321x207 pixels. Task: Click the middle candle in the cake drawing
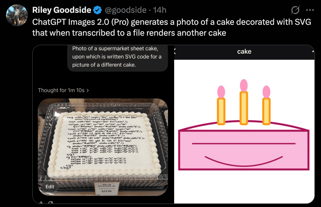click(243, 108)
